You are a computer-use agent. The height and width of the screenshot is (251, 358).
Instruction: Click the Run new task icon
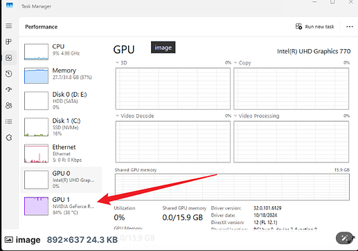pos(298,26)
